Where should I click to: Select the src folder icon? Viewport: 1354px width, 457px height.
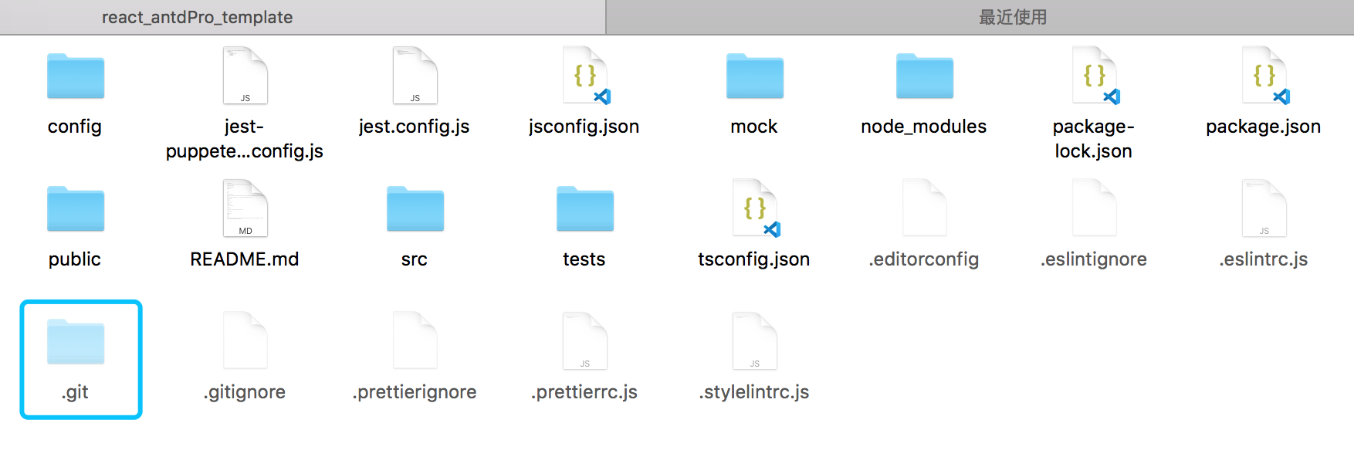click(415, 208)
